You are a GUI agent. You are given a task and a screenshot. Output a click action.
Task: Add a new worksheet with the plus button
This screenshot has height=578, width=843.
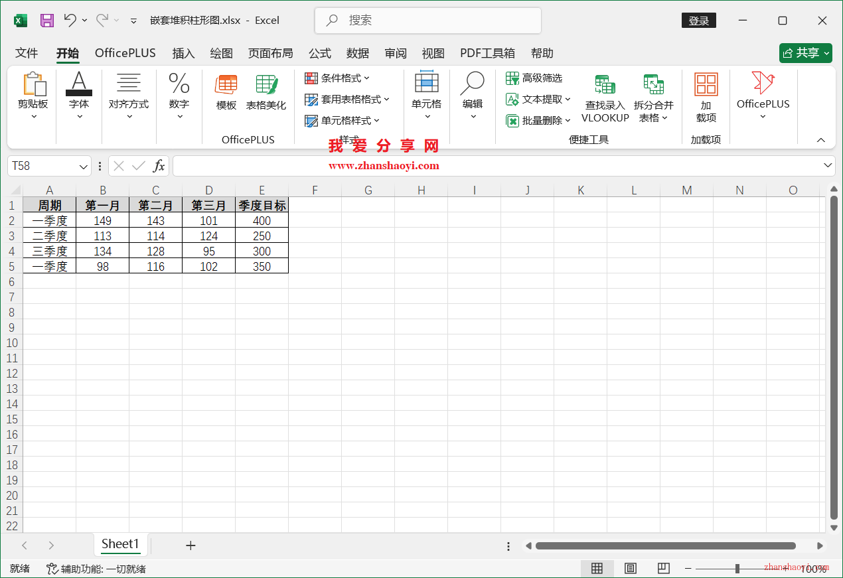[x=191, y=545]
